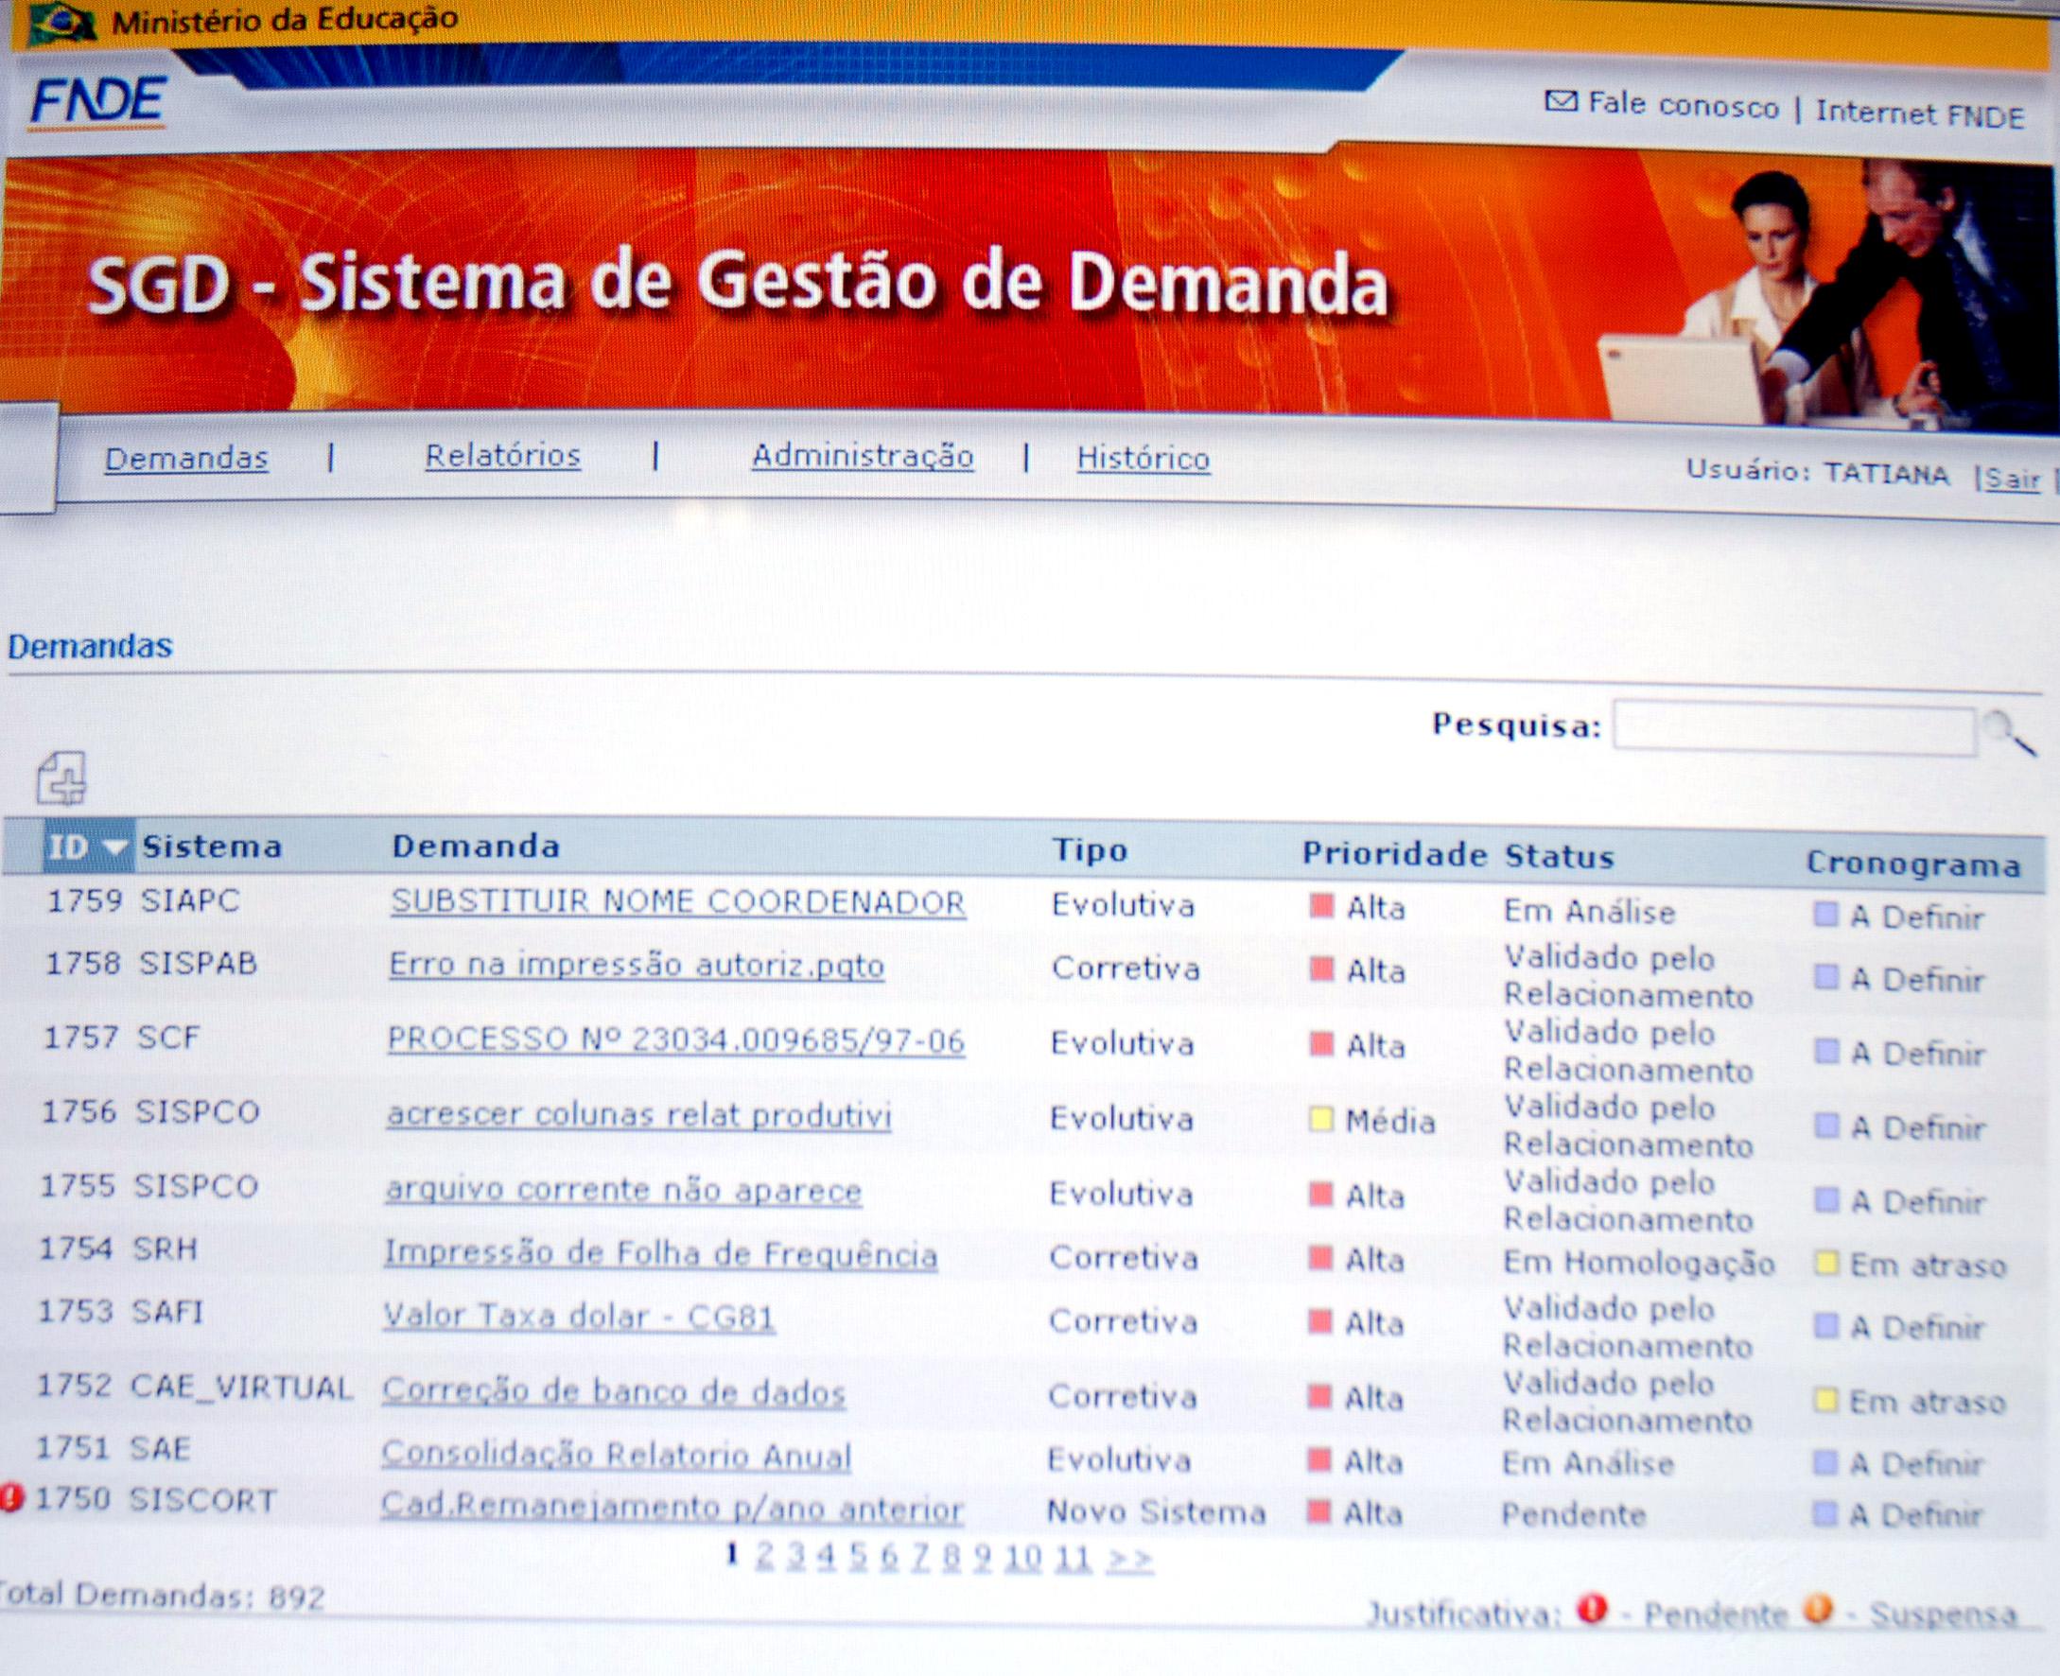This screenshot has height=1676, width=2060.
Task: Open the Fale conosco link
Action: point(1684,104)
